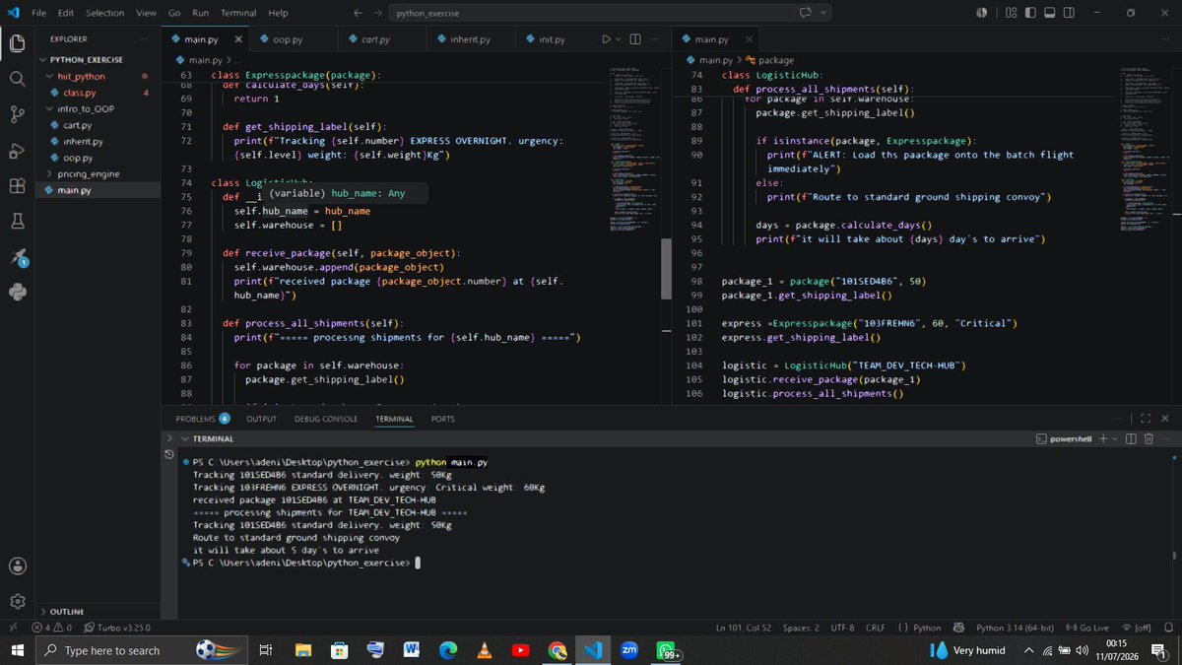Open the Python sidebar icon
This screenshot has height=665, width=1182.
point(17,292)
